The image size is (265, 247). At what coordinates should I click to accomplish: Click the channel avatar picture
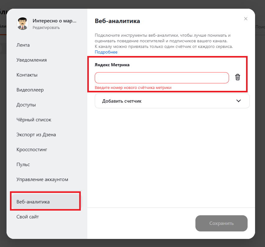(23, 24)
